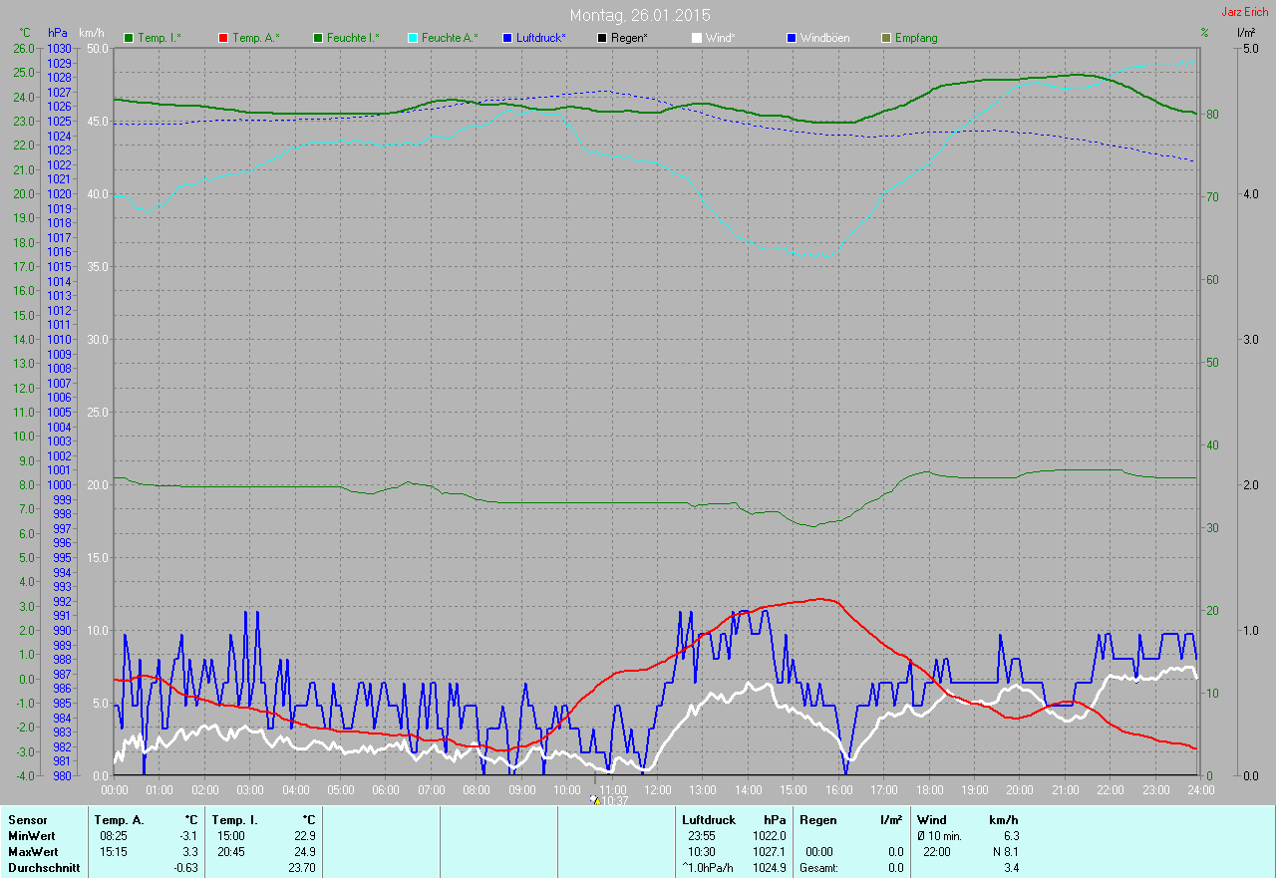
Task: Toggle the Luftdruck series legend label
Action: pyautogui.click(x=540, y=38)
